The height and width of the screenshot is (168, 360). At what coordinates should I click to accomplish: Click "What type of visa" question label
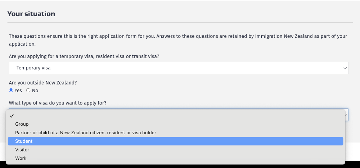[58, 103]
